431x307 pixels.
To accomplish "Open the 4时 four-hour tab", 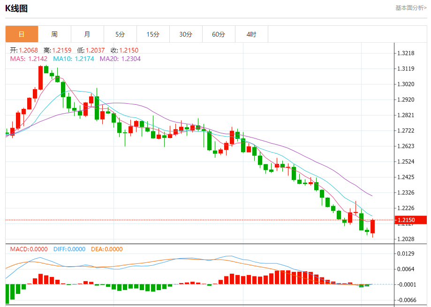I will click(251, 34).
